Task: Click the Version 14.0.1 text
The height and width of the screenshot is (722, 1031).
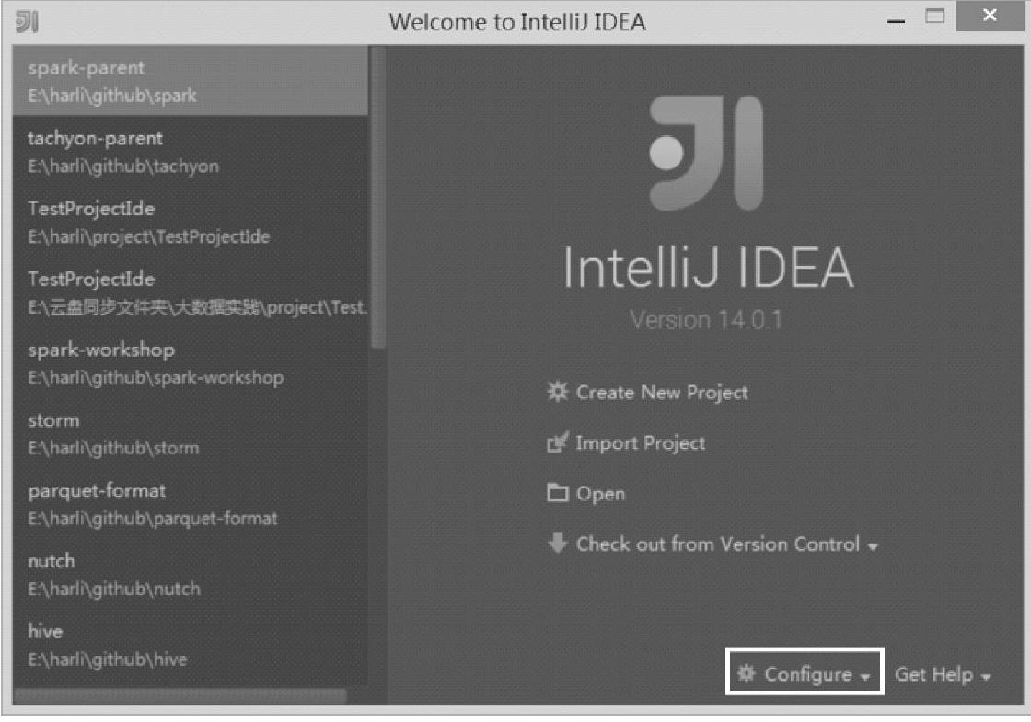Action: click(706, 320)
